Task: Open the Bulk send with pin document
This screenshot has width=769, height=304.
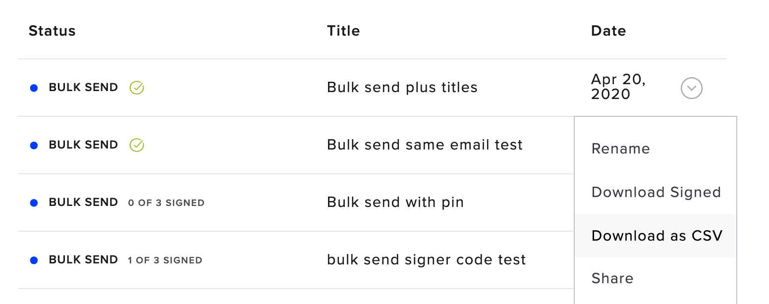Action: point(395,203)
